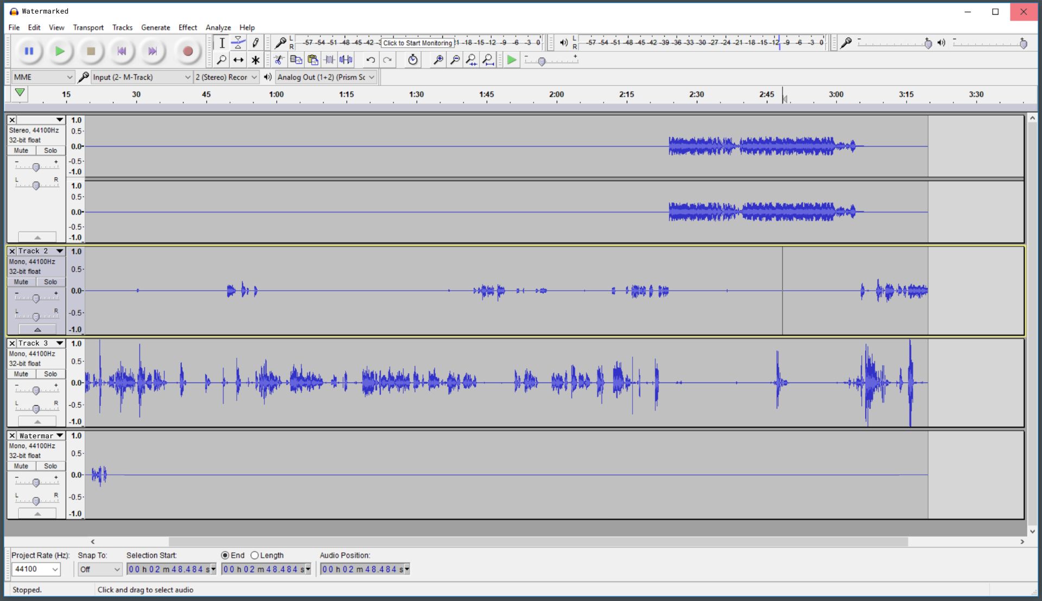
Task: Select the Envelope tool
Action: click(x=238, y=42)
